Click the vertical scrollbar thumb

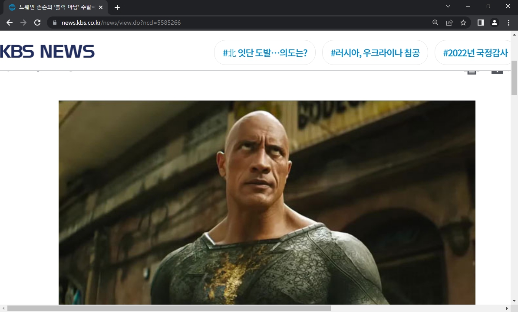point(515,78)
